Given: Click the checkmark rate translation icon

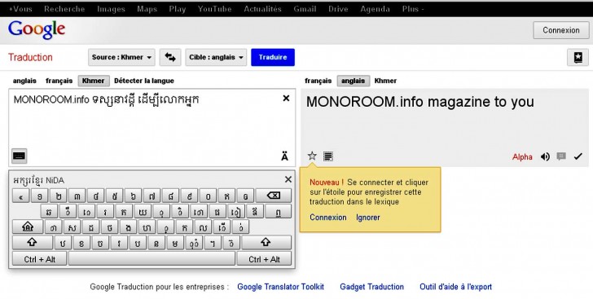Looking at the screenshot, I should click(578, 156).
